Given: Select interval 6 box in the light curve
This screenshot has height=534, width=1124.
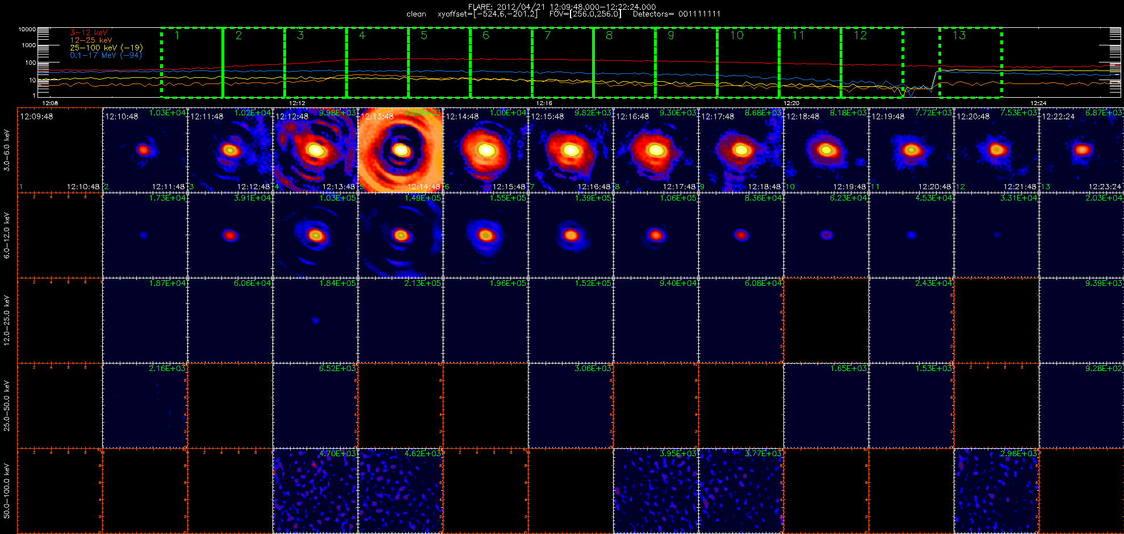Looking at the screenshot, I should pos(501,62).
